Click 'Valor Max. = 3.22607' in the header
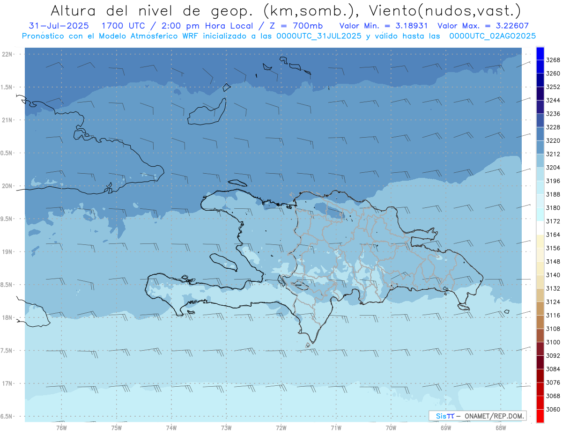Image resolution: width=562 pixels, height=434 pixels. [482, 26]
